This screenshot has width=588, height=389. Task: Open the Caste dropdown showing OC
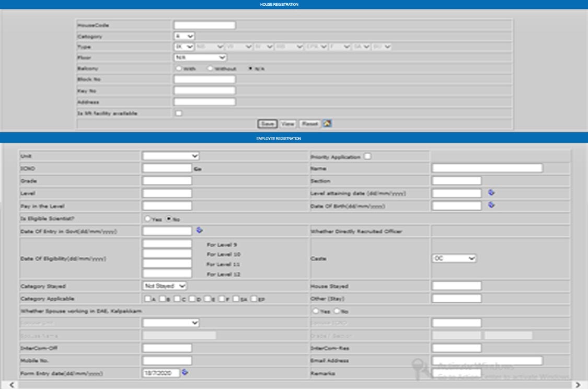click(454, 258)
